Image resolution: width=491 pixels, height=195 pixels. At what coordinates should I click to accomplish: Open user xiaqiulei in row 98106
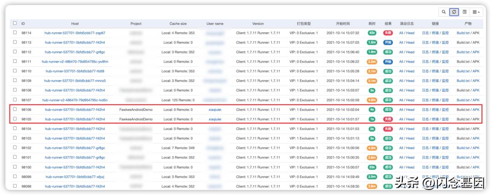point(215,110)
